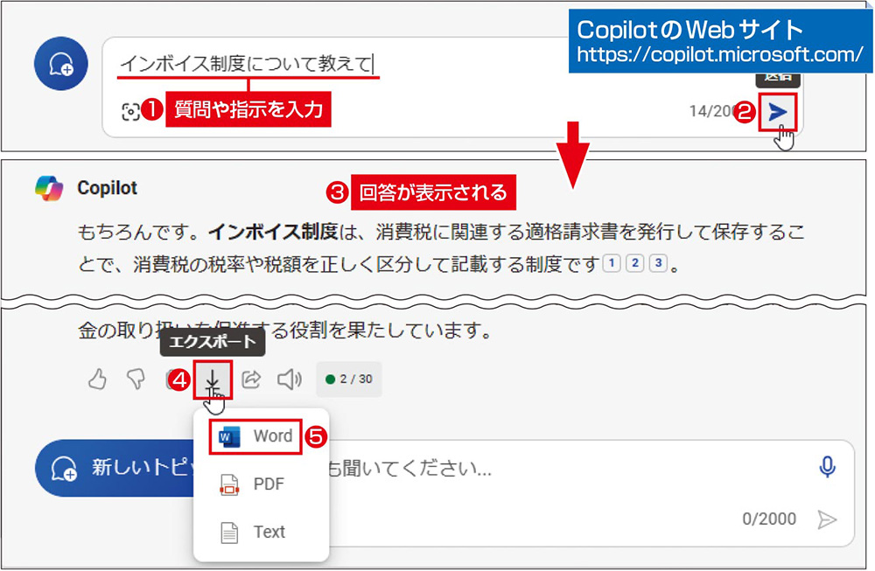Open citation 3 in the answer
This screenshot has height=571, width=875.
click(x=658, y=263)
